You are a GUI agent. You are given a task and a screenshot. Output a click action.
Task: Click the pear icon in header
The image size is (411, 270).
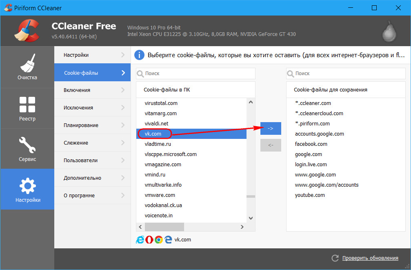389,31
